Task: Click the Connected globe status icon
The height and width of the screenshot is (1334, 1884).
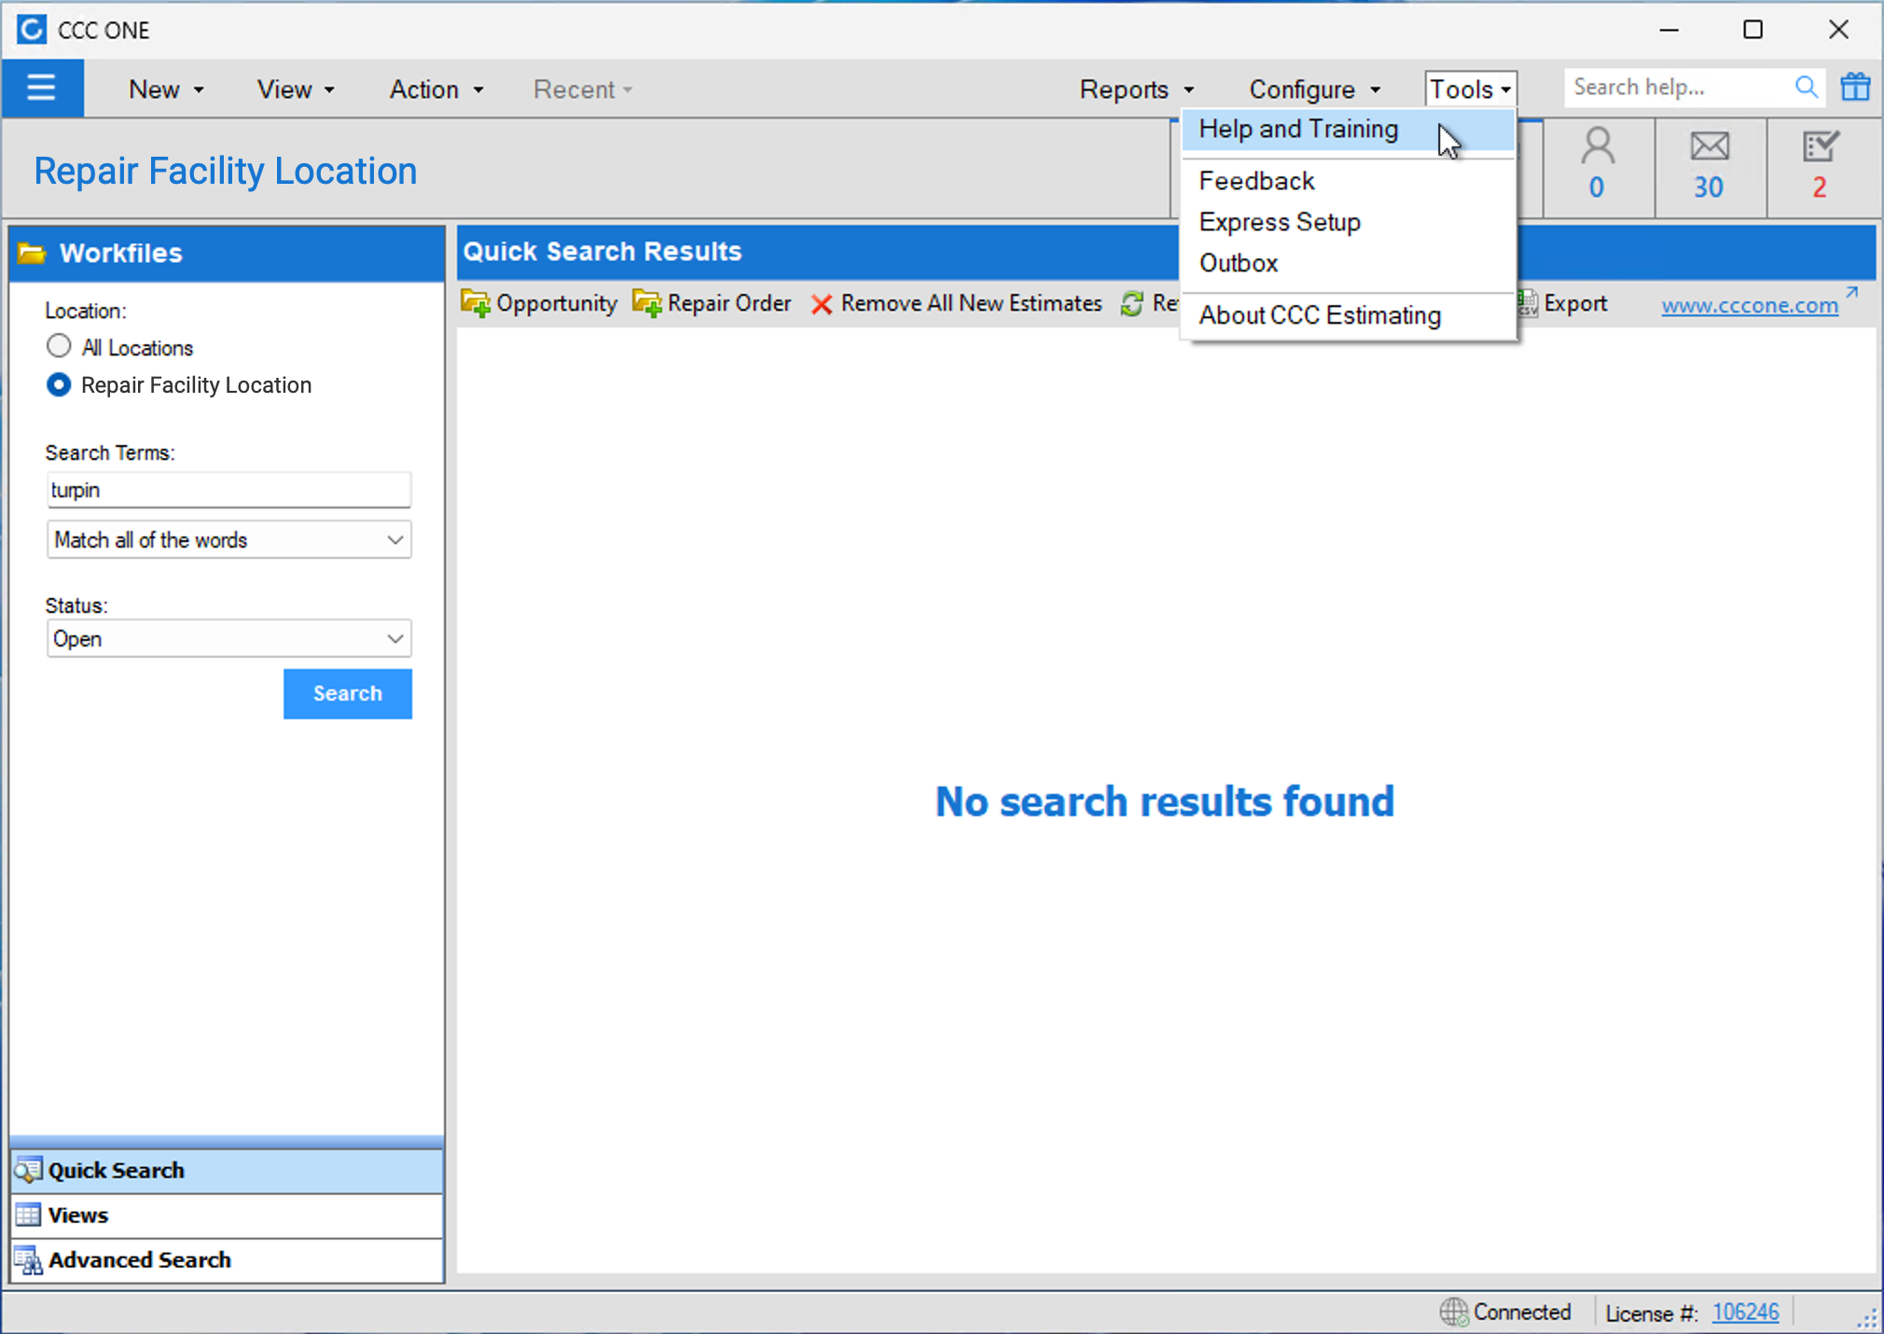Action: [1453, 1312]
